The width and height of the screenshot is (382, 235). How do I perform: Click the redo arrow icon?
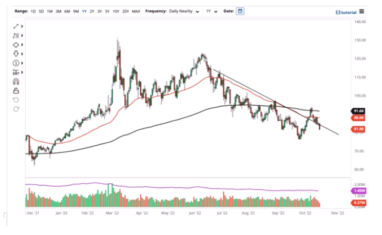coord(16,109)
